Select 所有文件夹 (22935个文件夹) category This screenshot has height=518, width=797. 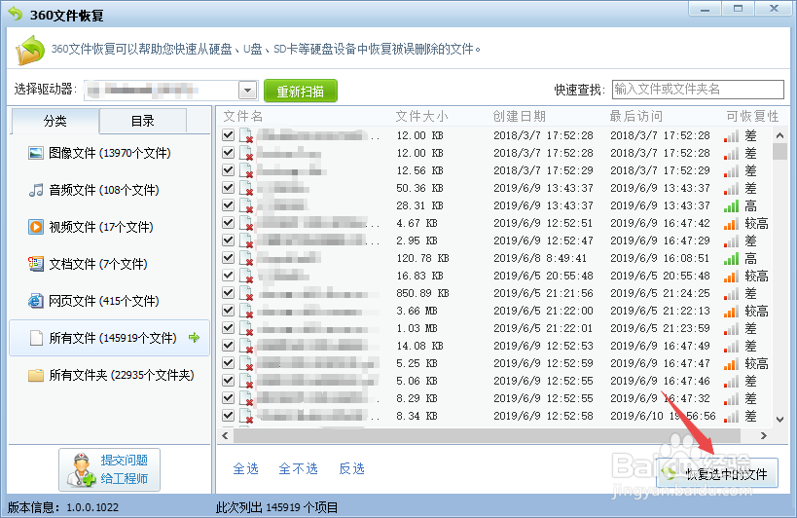109,375
